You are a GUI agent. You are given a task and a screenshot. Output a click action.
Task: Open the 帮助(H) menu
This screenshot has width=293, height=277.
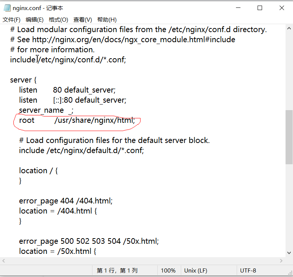[x=107, y=20]
